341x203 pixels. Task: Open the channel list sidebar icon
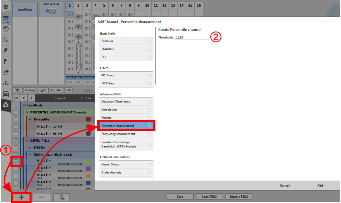pos(6,18)
